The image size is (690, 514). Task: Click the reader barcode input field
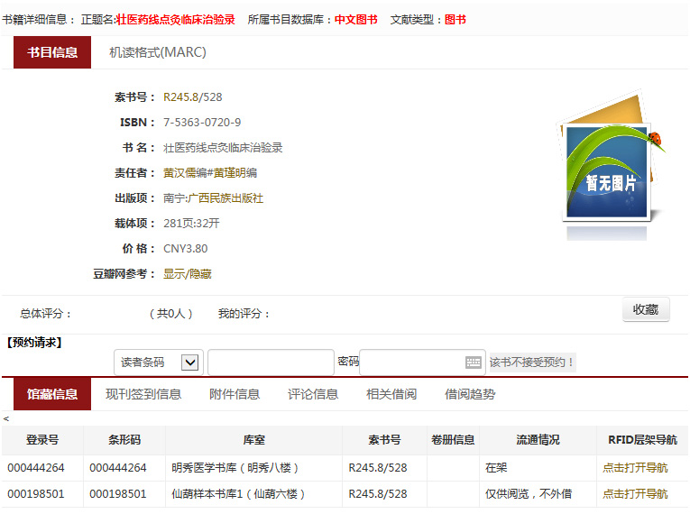click(271, 363)
